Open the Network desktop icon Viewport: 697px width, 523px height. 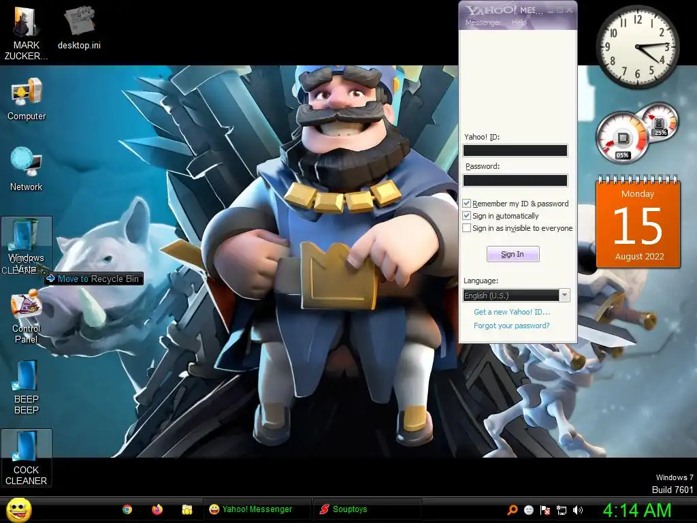[x=27, y=169]
